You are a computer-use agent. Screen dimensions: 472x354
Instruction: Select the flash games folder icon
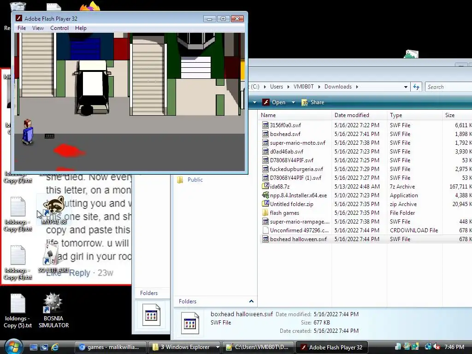pyautogui.click(x=265, y=212)
